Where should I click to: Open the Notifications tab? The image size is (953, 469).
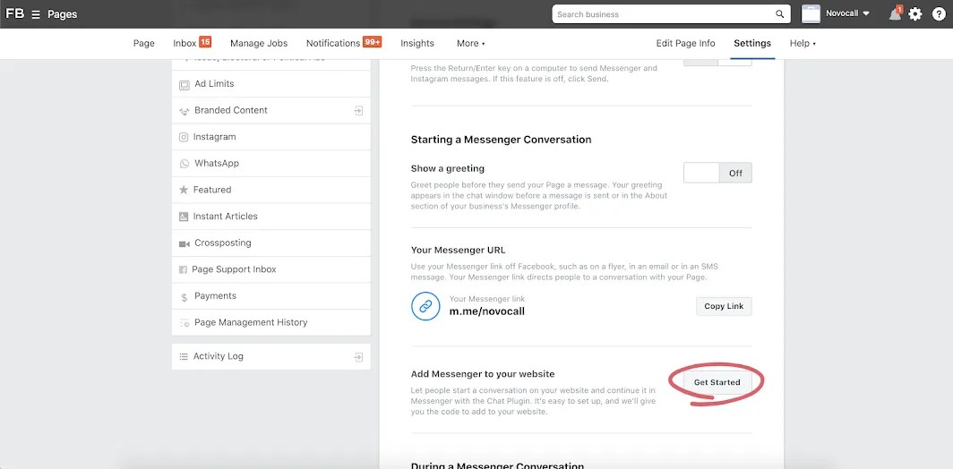click(x=333, y=43)
